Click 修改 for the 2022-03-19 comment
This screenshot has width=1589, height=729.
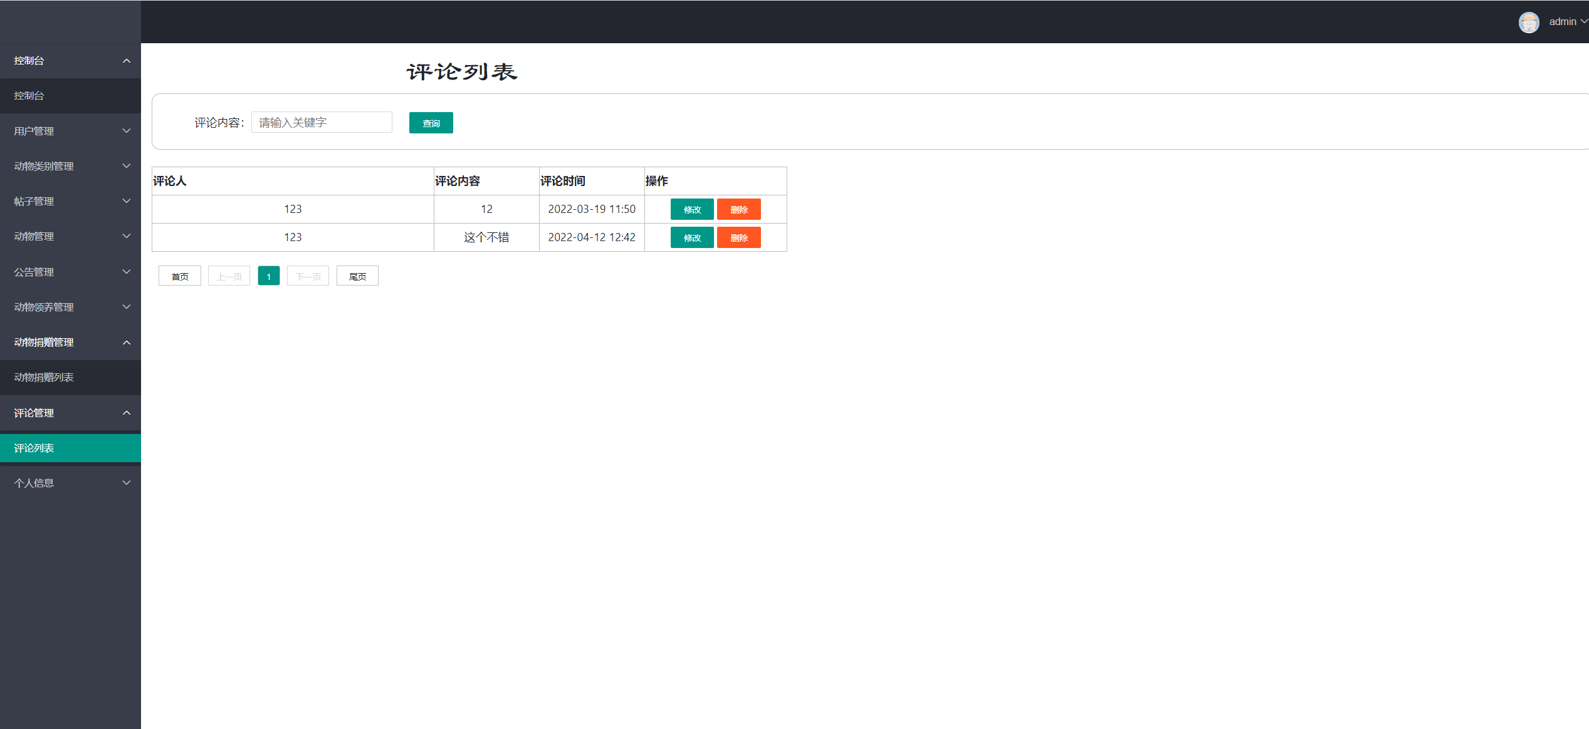(691, 209)
